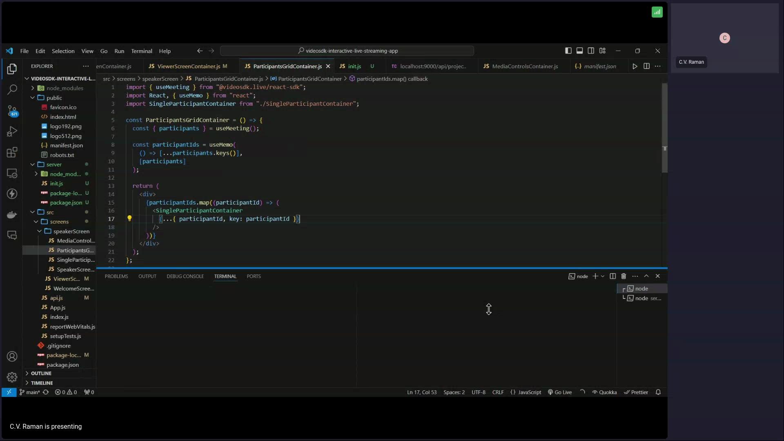The width and height of the screenshot is (784, 441).
Task: Open Remote Explorer in activity bar
Action: coord(12,173)
